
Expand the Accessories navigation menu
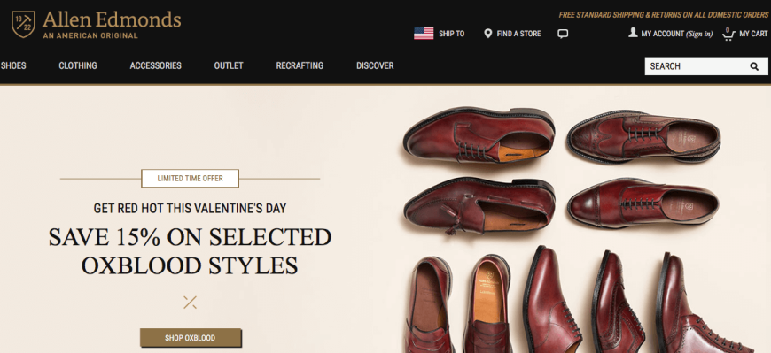click(x=155, y=65)
